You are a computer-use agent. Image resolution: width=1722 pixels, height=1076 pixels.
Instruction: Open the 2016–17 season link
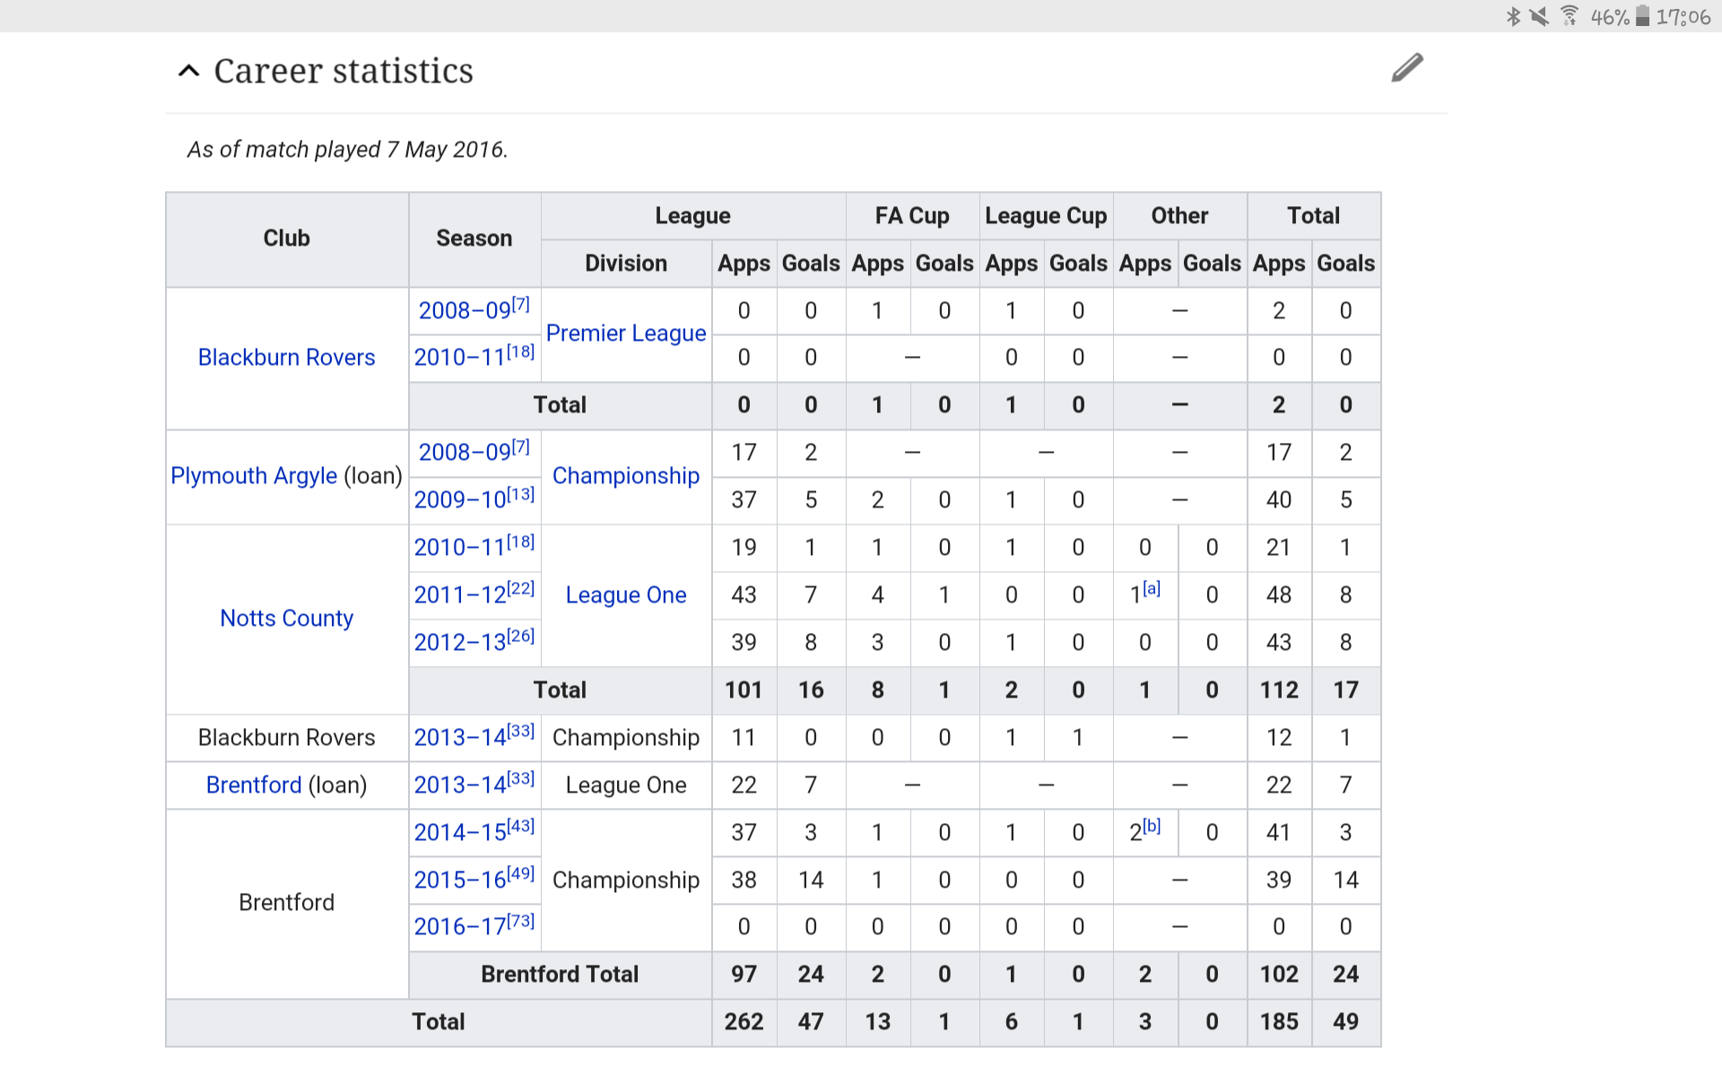coord(460,926)
